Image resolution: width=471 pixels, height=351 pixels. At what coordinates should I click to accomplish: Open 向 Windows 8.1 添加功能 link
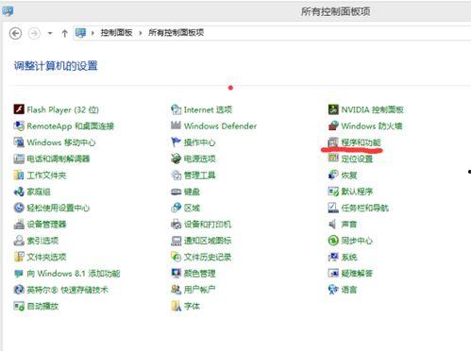click(x=74, y=274)
